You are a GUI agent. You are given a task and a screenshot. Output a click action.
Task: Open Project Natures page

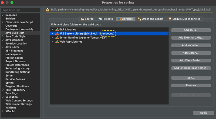[15, 61]
